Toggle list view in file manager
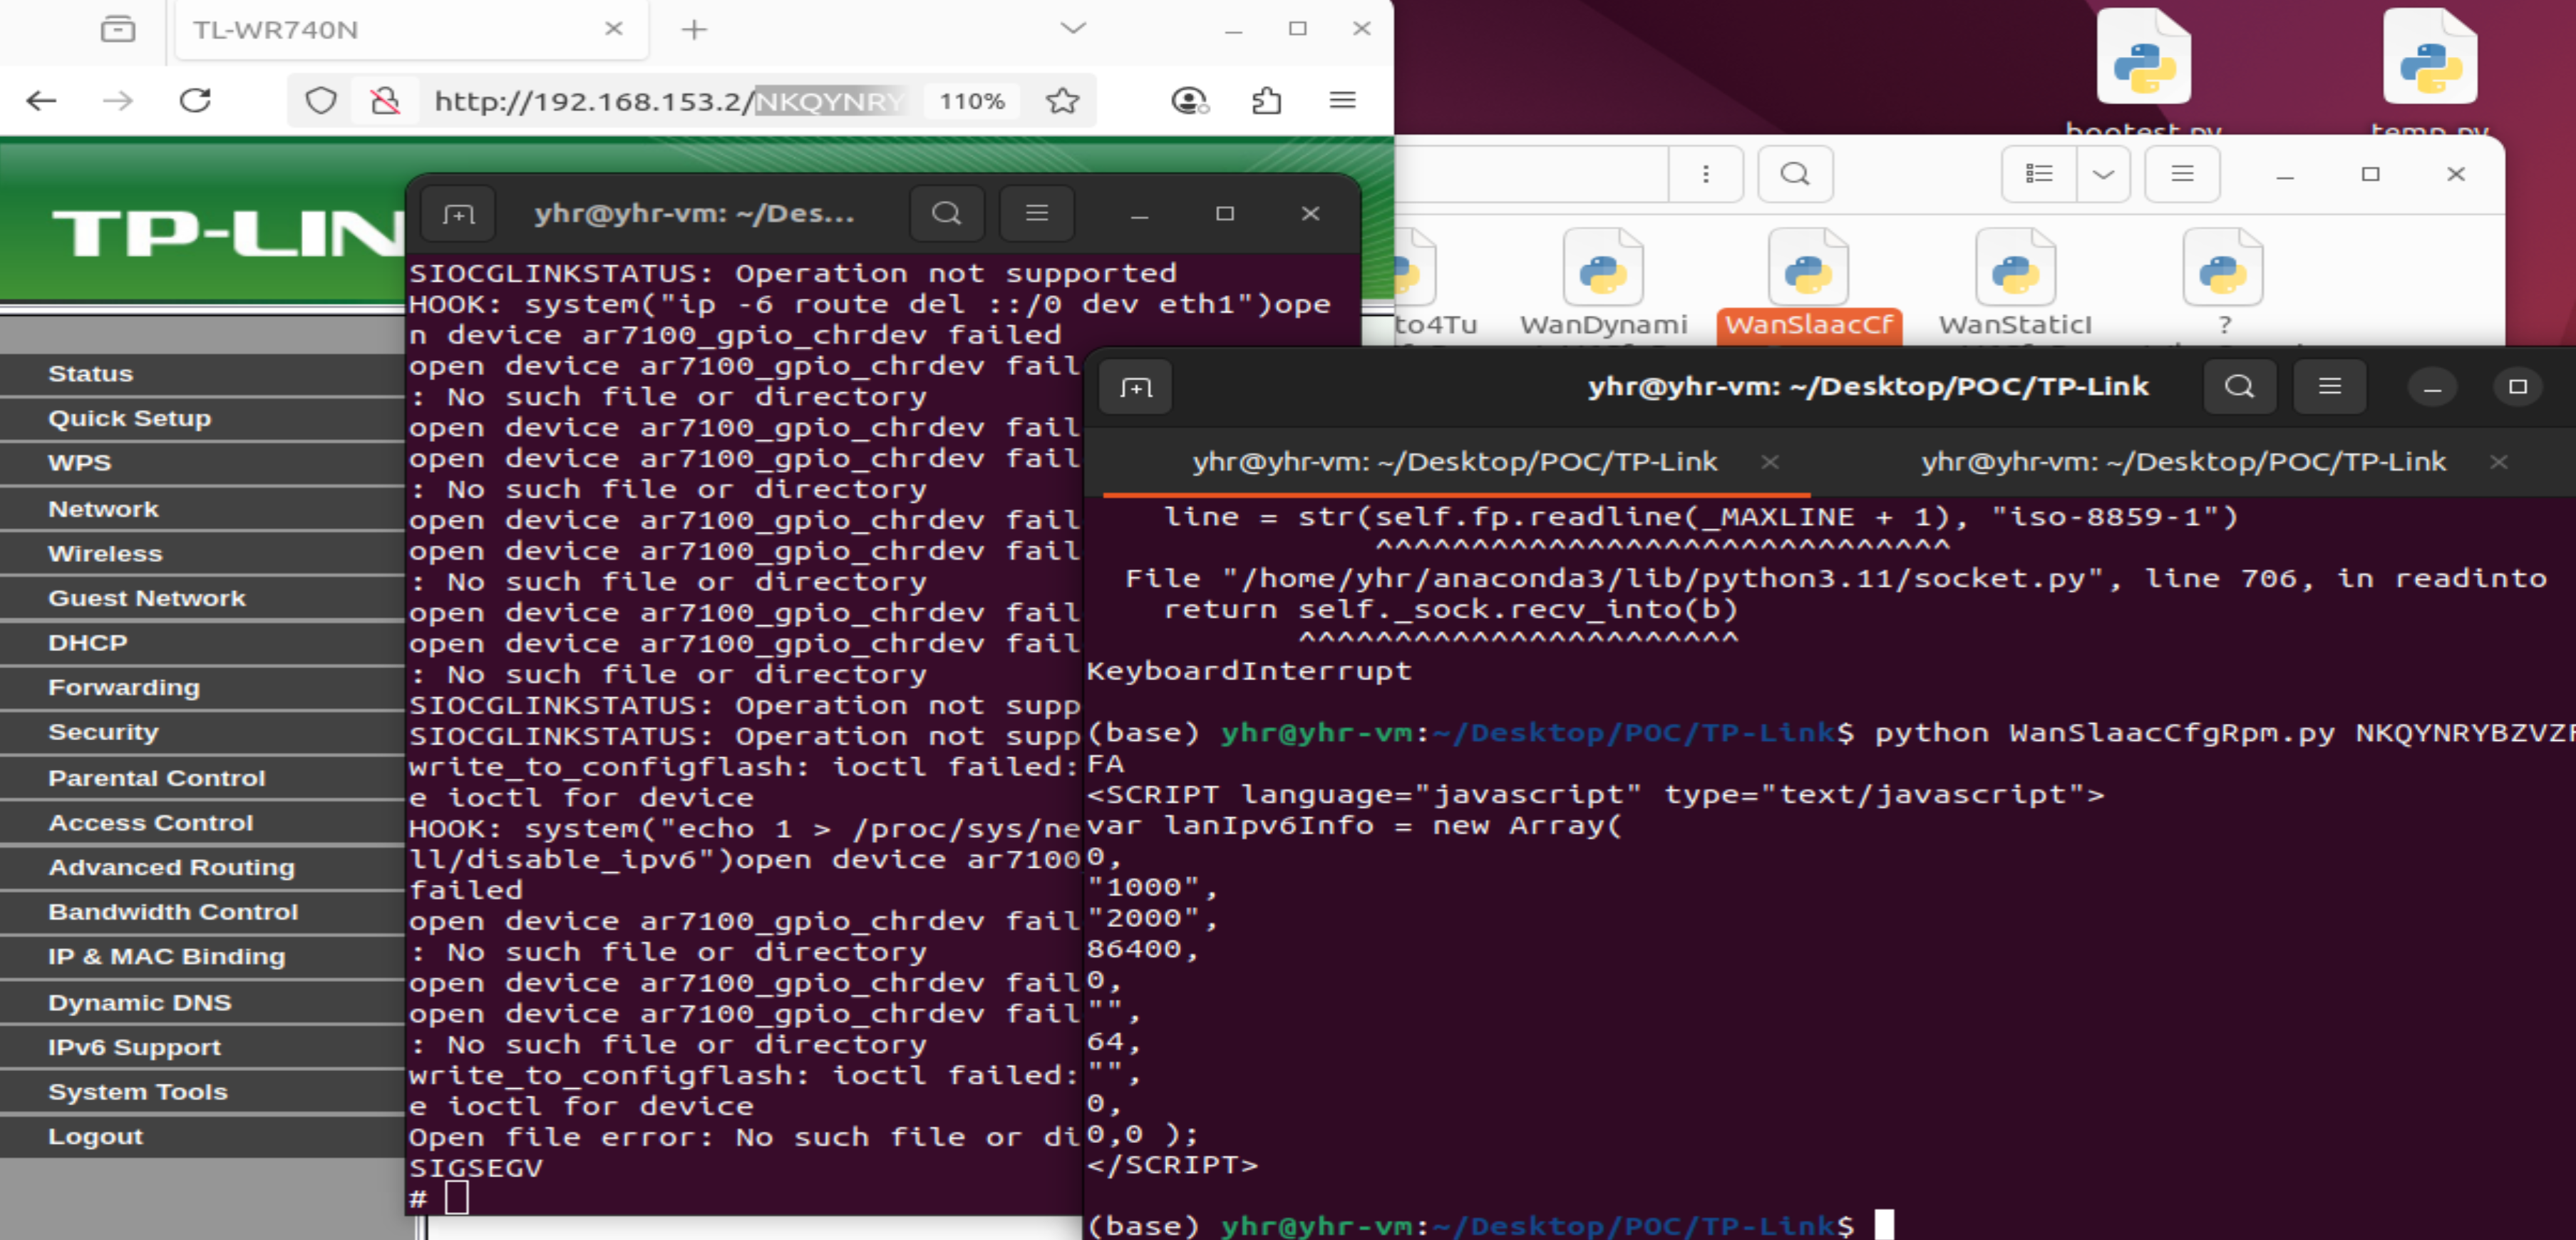Viewport: 2576px width, 1240px height. (2038, 174)
